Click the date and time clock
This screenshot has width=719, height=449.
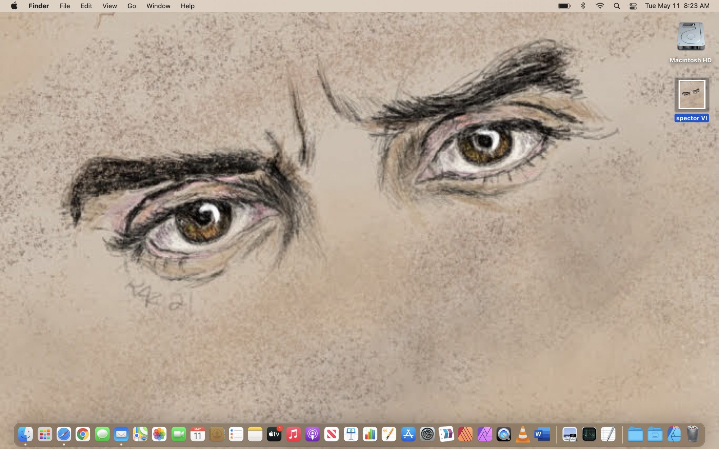click(677, 6)
